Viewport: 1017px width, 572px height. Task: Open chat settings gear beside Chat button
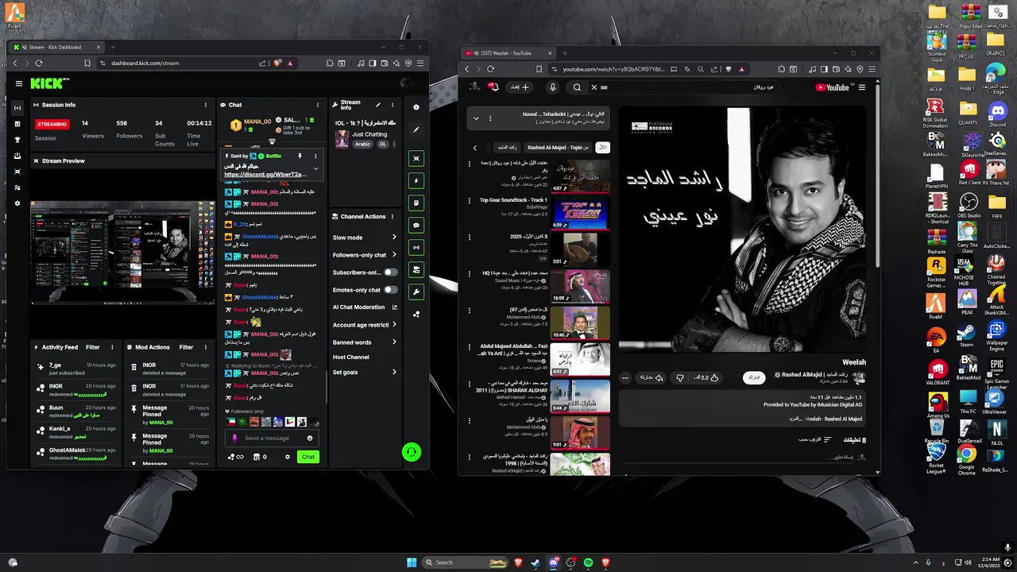pyautogui.click(x=288, y=457)
